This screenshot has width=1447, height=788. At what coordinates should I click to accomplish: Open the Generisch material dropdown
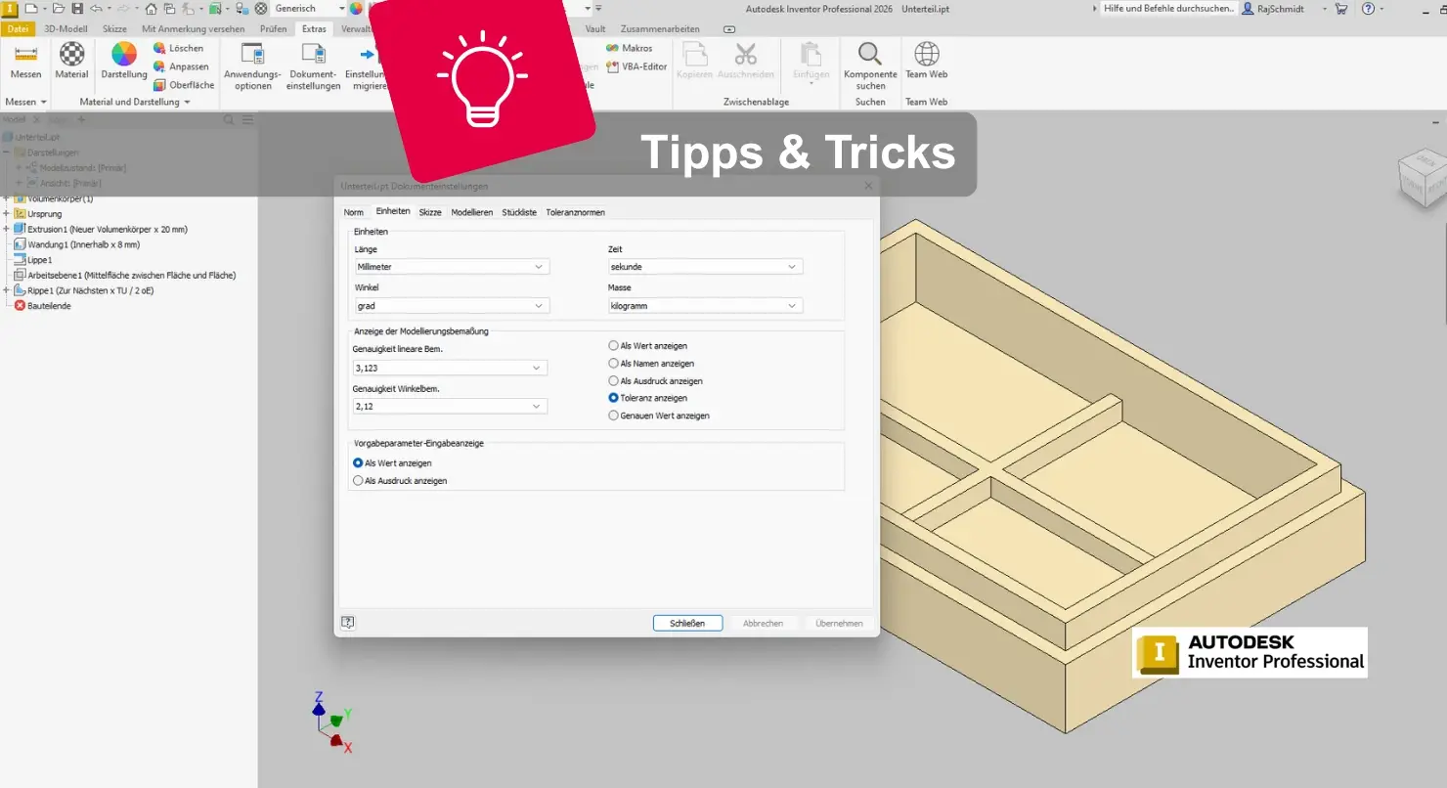309,9
